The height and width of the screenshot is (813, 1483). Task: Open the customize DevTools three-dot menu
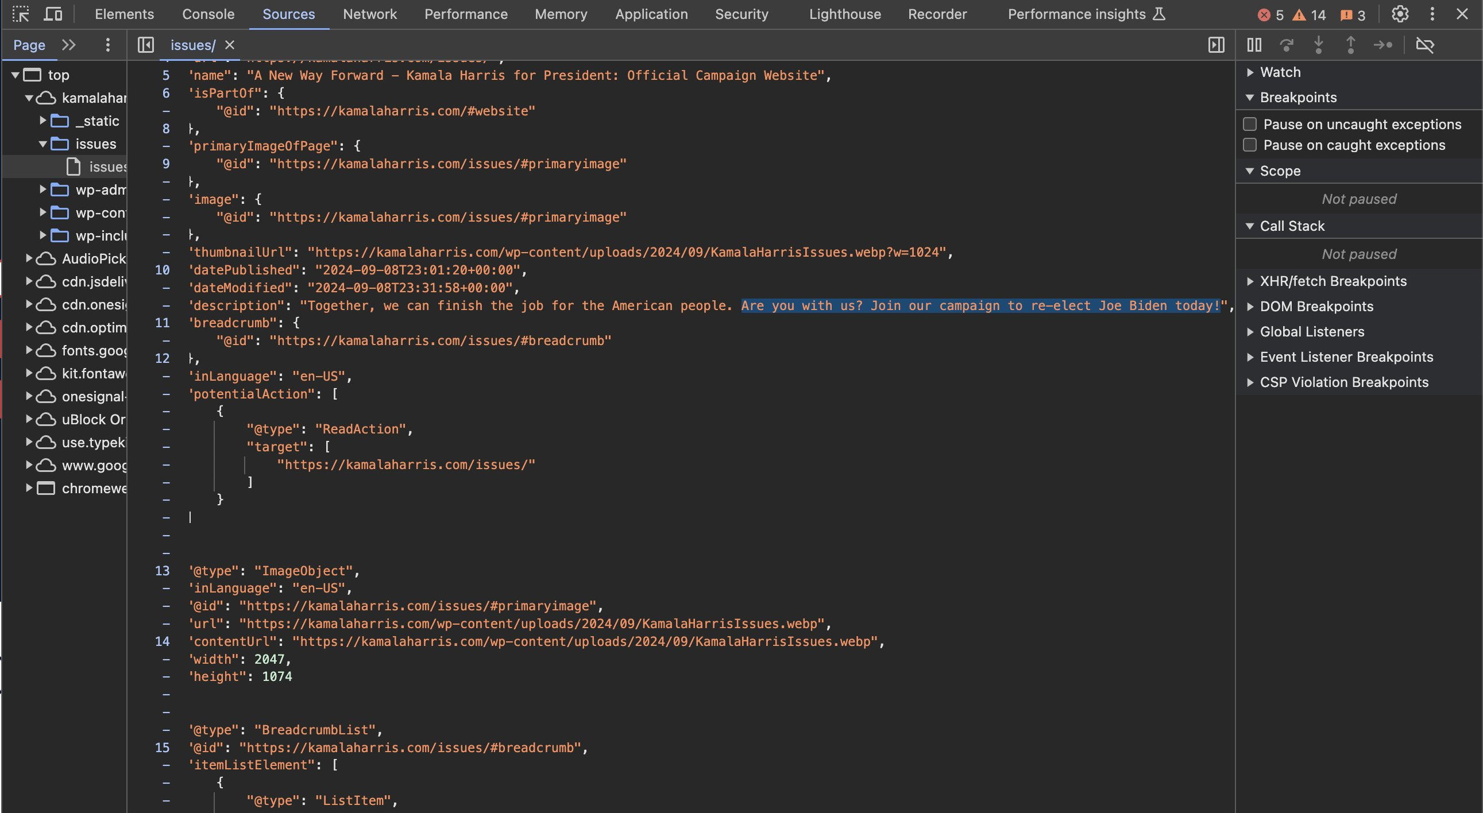(1432, 14)
